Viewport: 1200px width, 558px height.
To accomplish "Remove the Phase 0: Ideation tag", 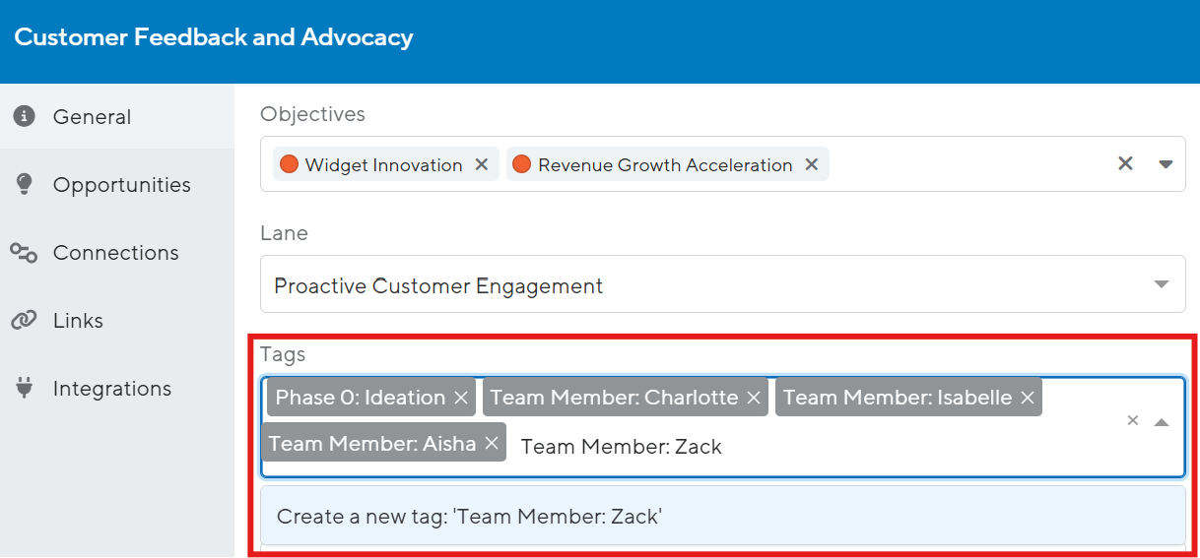I will [x=461, y=398].
